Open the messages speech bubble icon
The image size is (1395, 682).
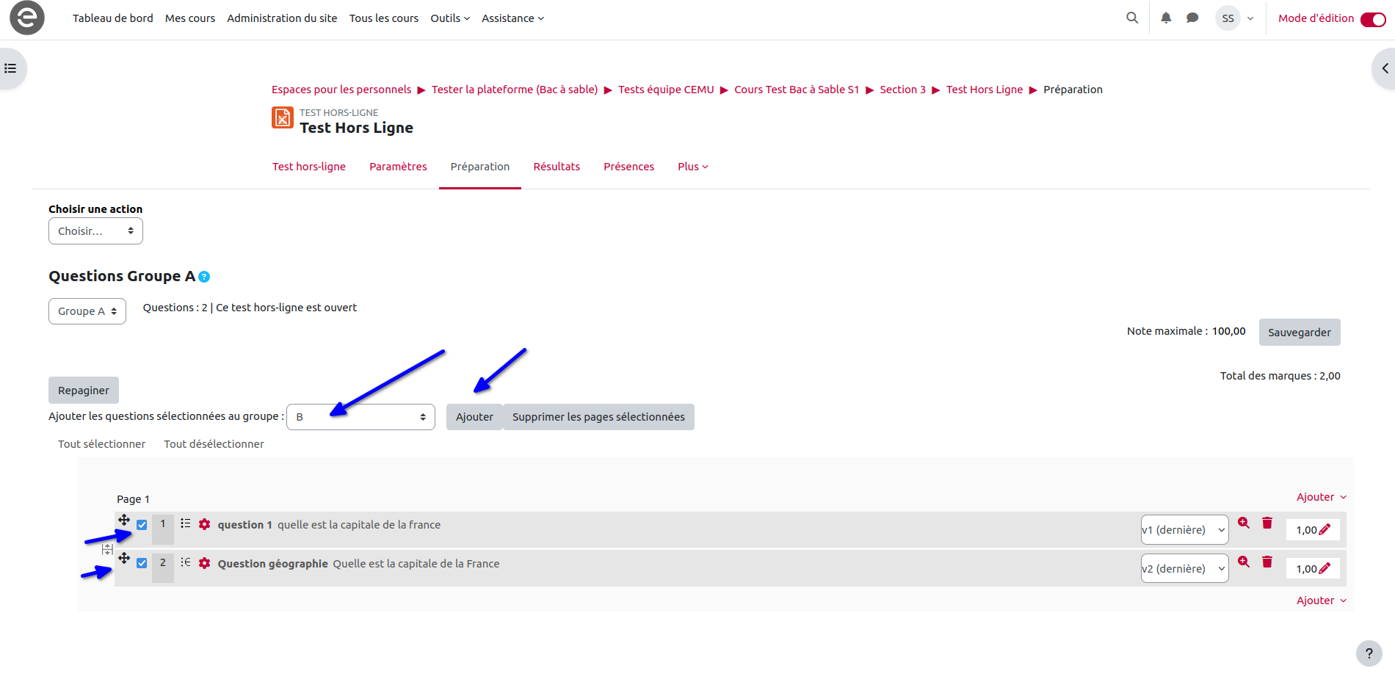(1192, 18)
